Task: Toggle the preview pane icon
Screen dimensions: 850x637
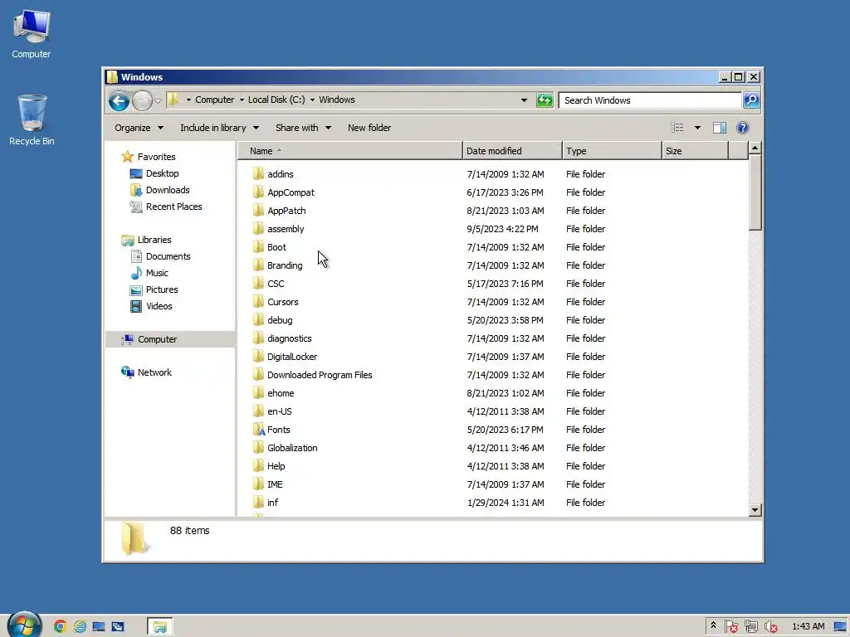Action: click(720, 128)
